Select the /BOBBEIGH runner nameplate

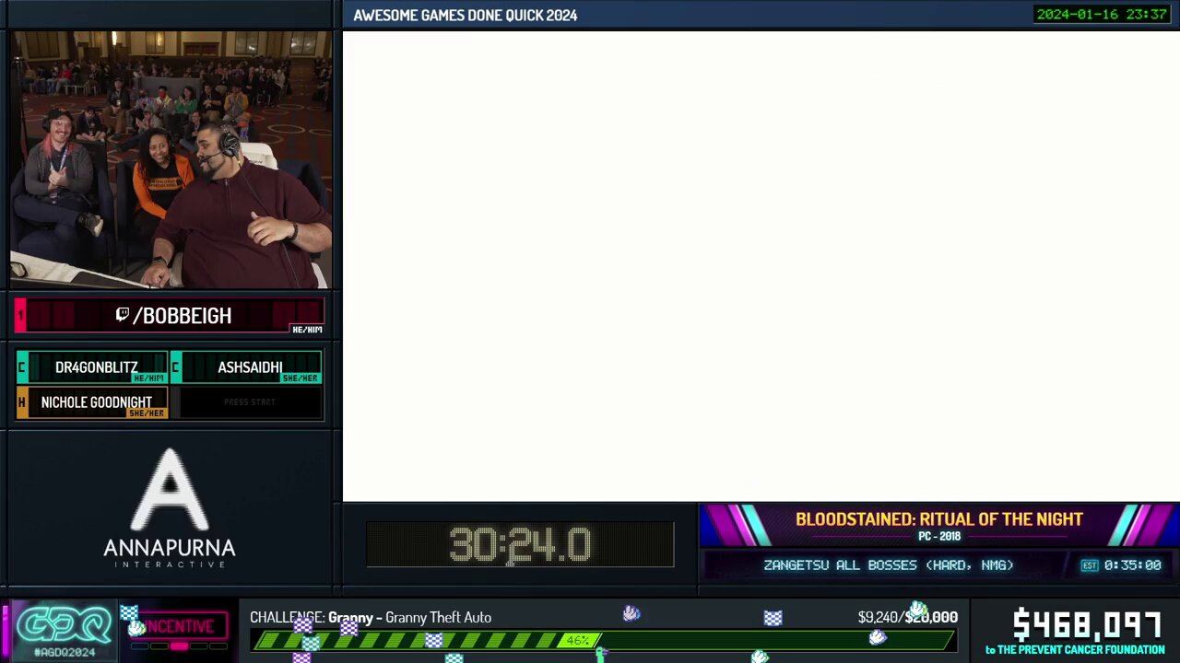tap(170, 316)
